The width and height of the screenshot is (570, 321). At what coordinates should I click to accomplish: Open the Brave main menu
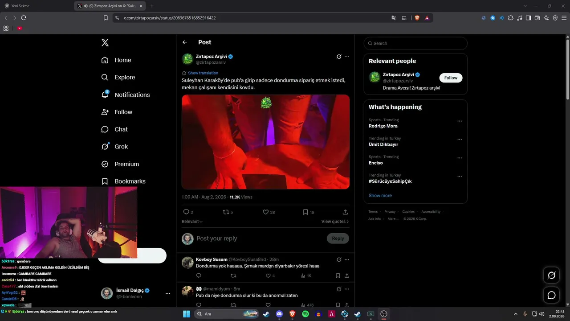pos(564,18)
